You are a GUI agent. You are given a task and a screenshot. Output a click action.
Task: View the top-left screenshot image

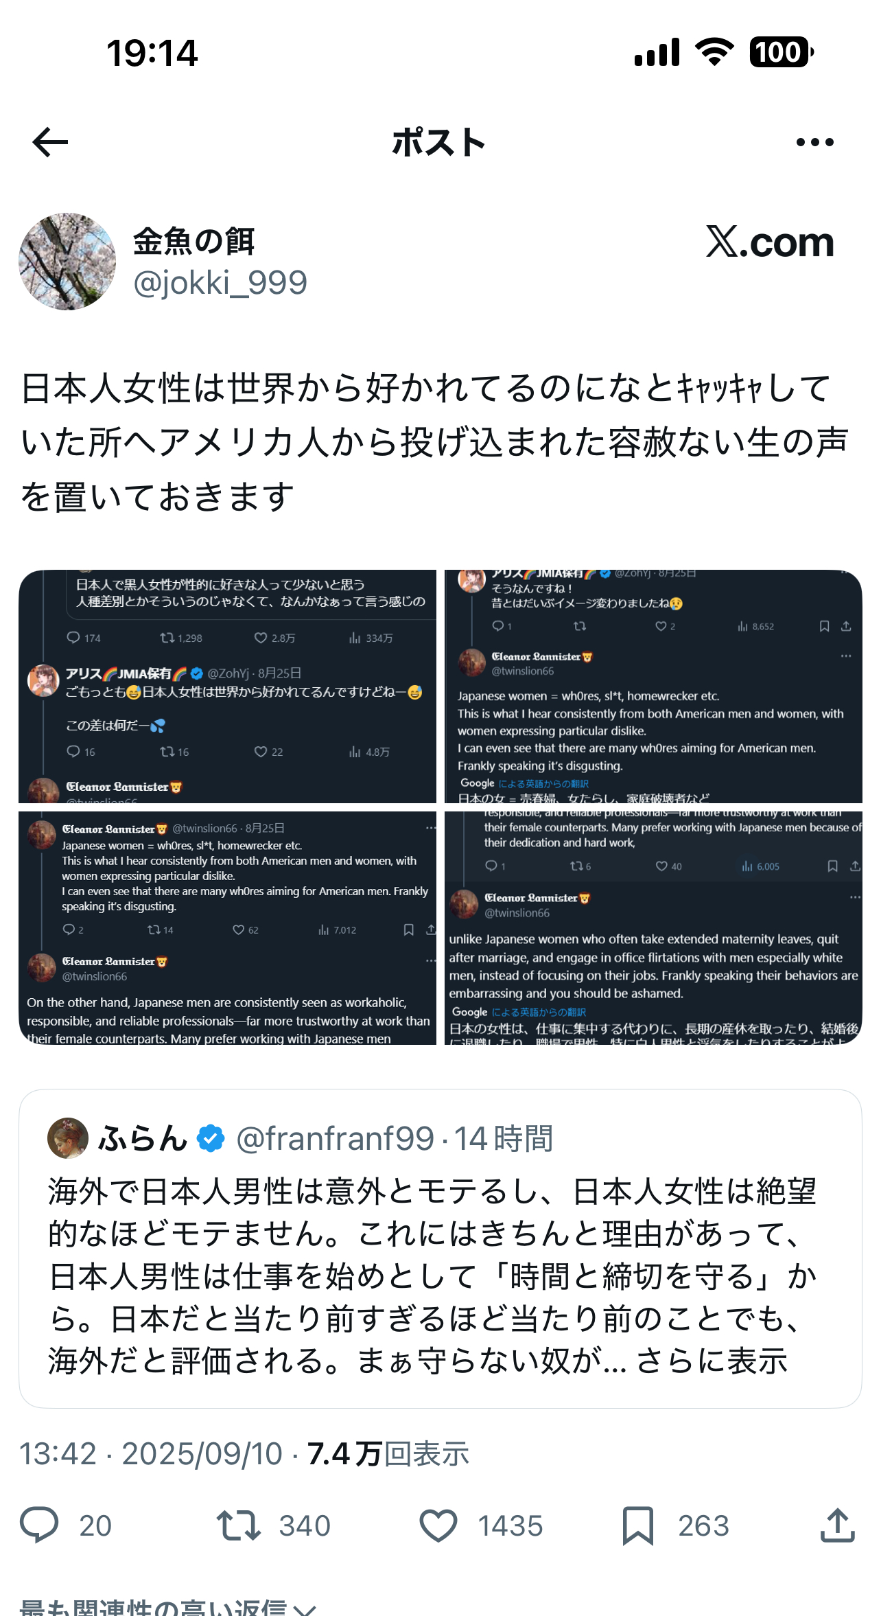coord(228,686)
